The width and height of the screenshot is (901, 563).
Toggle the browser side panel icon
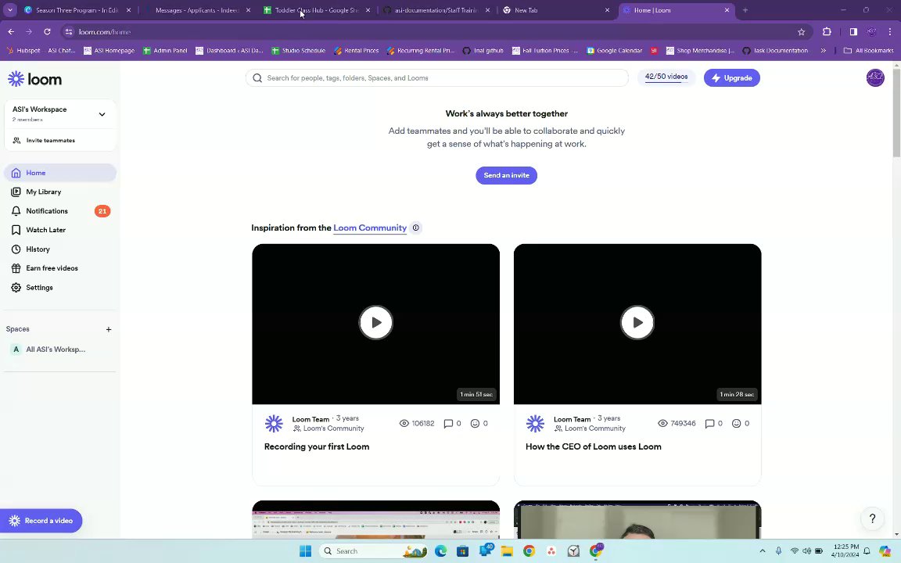853,31
